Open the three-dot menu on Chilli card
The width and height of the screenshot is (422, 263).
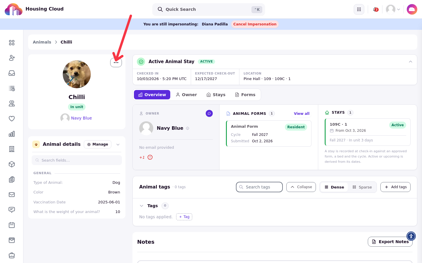(116, 62)
